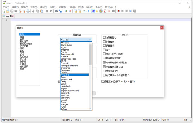Click the Windows (CR LF) status bar field

coord(152,120)
